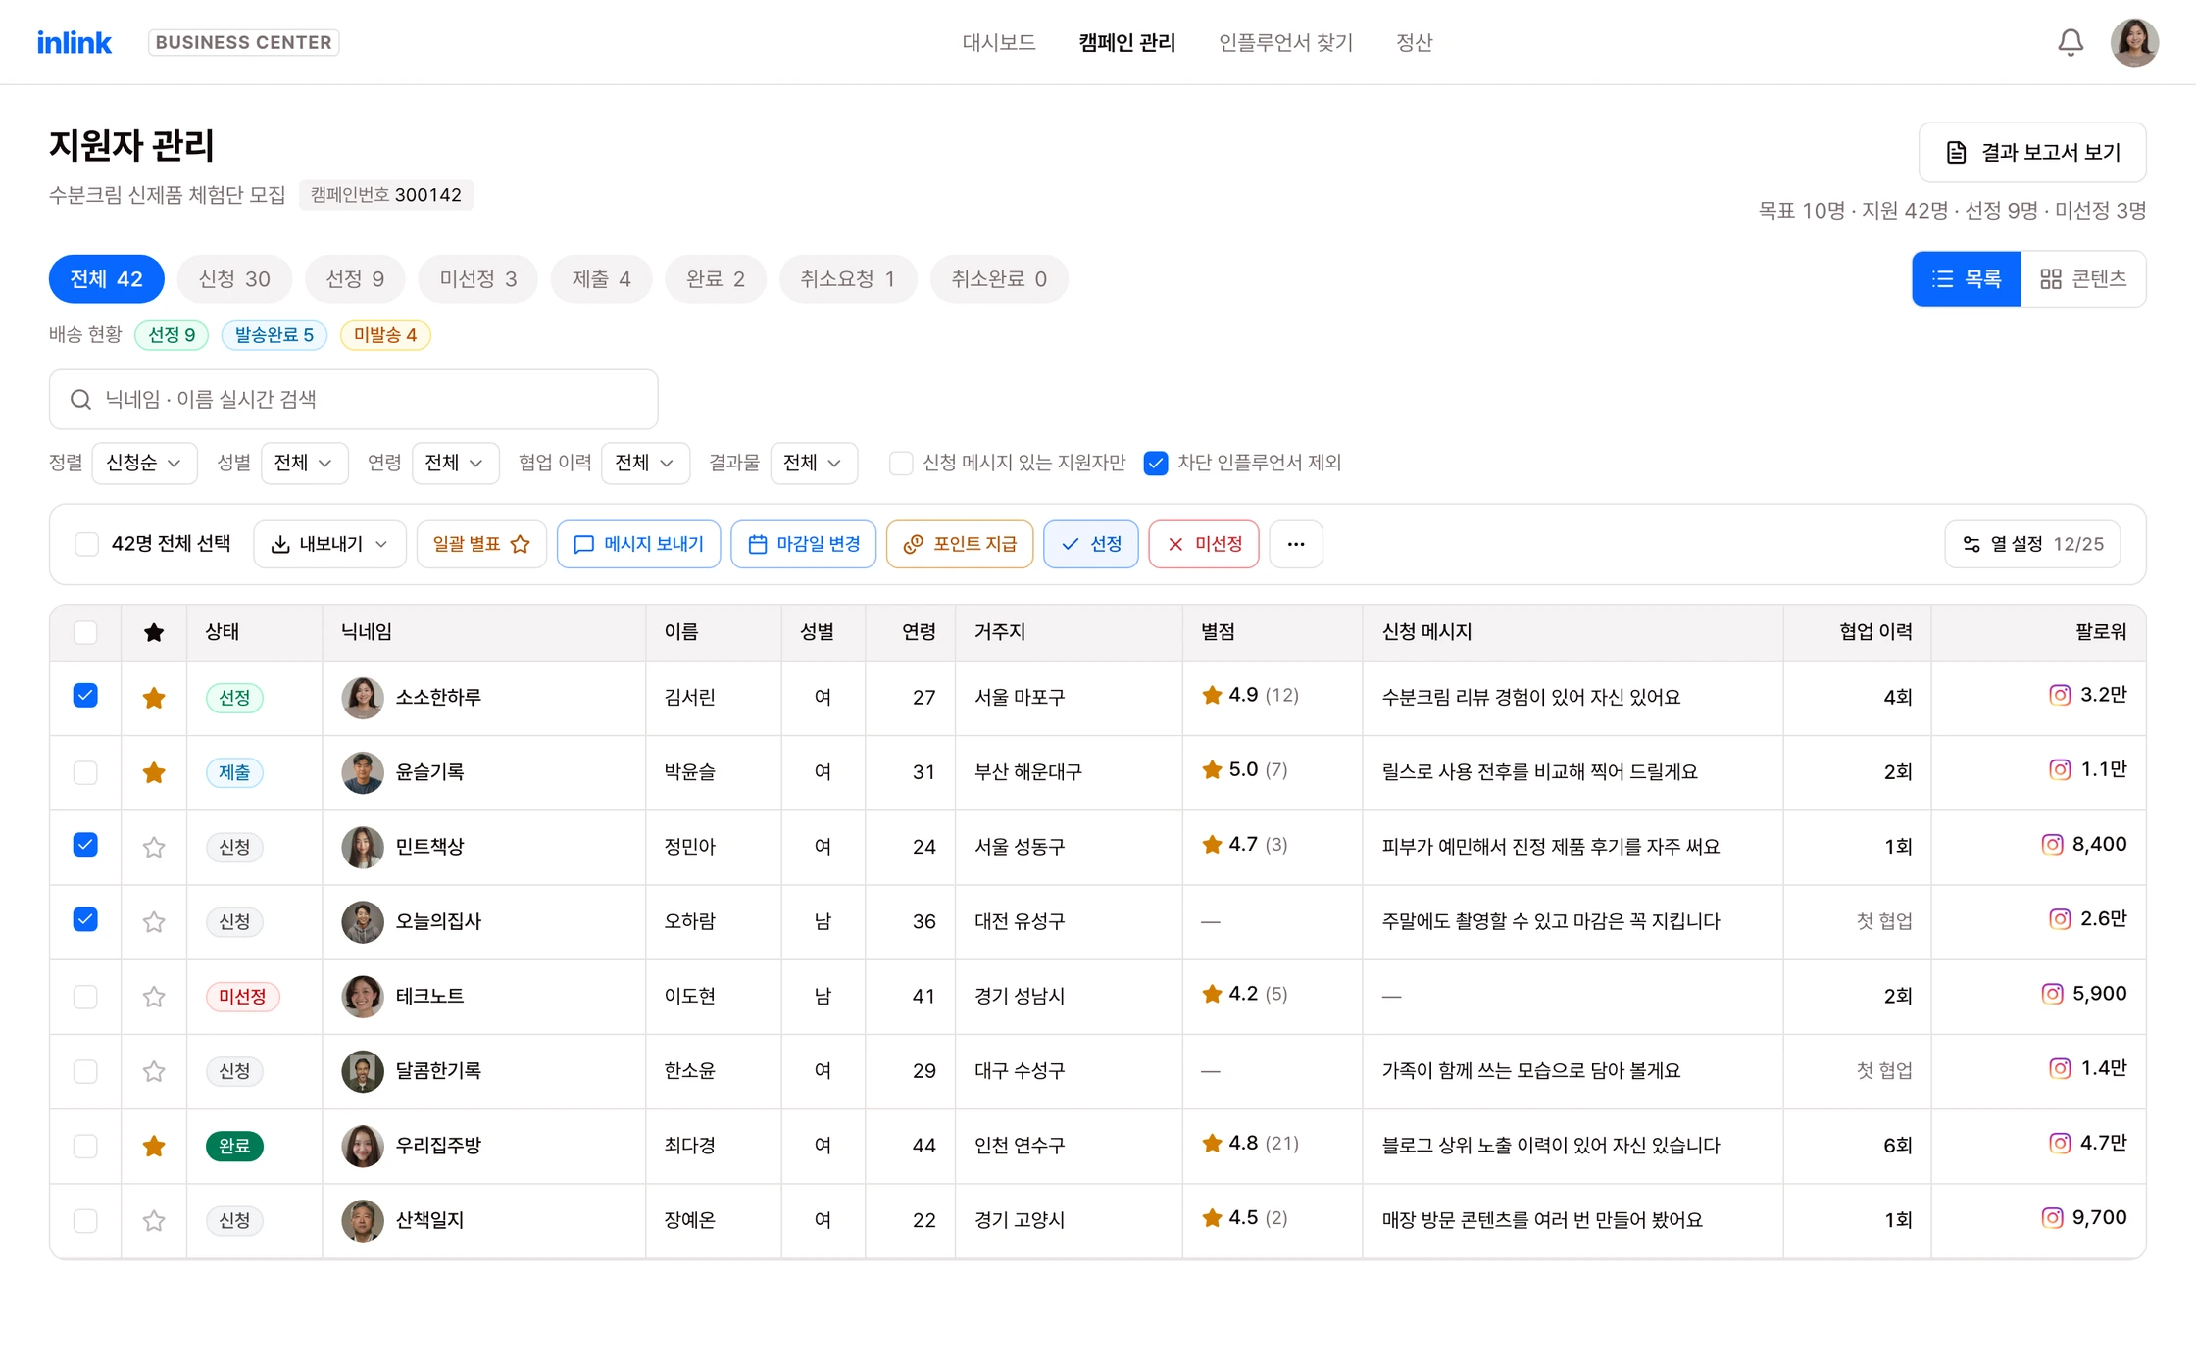Click 포인트 지급 button
2196x1372 pixels.
pos(959,544)
